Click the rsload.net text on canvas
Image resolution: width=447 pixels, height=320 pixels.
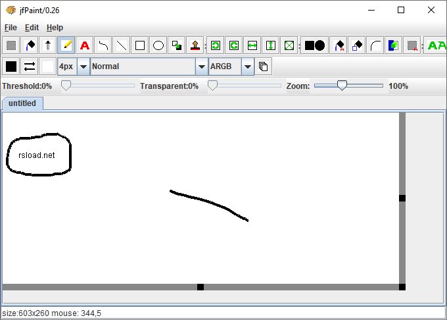(x=37, y=155)
